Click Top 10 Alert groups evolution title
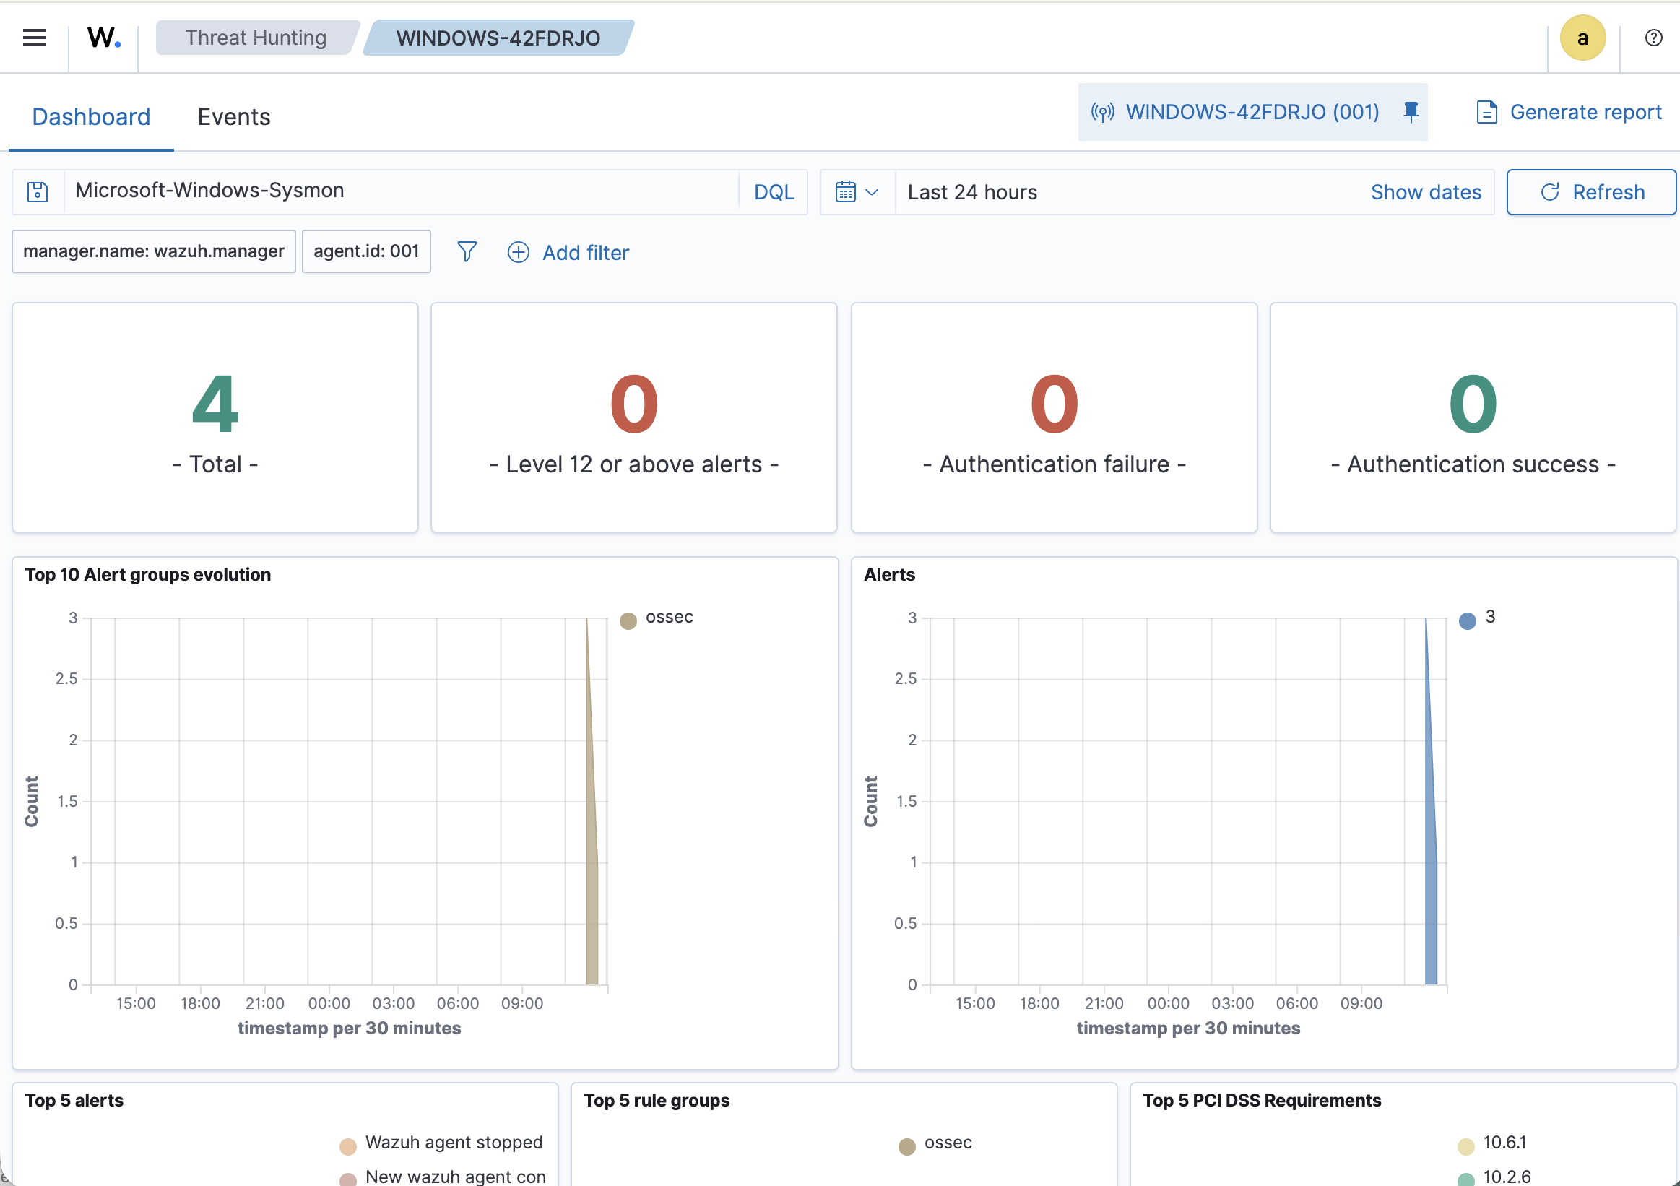This screenshot has width=1680, height=1186. (148, 574)
